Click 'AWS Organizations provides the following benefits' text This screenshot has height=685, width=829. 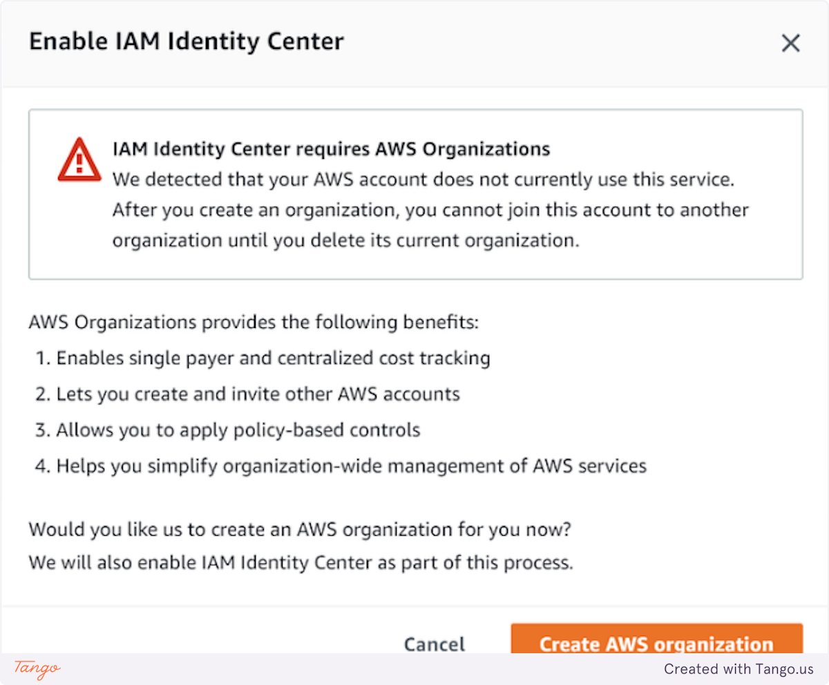coord(254,322)
